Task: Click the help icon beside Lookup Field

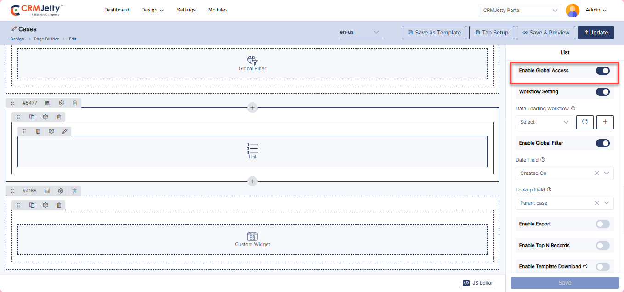Action: coord(550,190)
